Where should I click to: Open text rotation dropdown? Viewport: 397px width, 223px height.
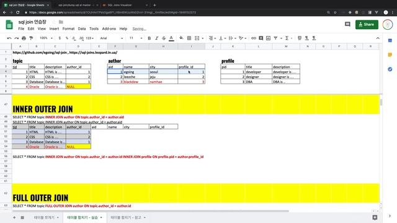click(243, 38)
